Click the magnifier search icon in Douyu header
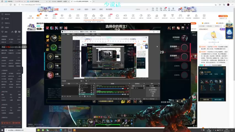This screenshot has height=132, width=235. [x=147, y=9]
